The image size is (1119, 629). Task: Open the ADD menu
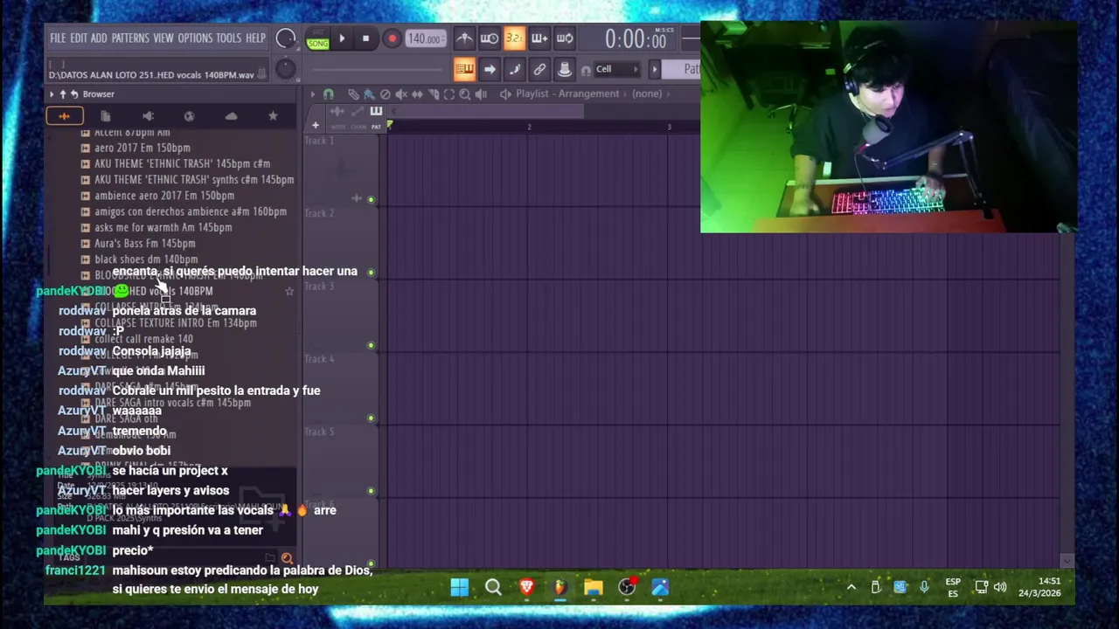(x=99, y=38)
